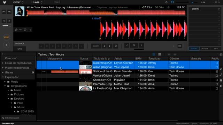The image size is (223, 125).
Task: Open the rekordbox logo menu
Action: [x=5, y=2]
